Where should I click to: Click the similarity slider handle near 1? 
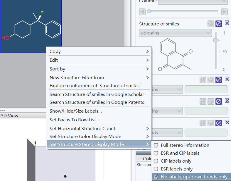(216, 40)
